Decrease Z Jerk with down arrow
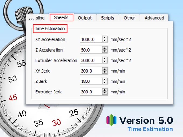183x137 pixels. [105, 83]
